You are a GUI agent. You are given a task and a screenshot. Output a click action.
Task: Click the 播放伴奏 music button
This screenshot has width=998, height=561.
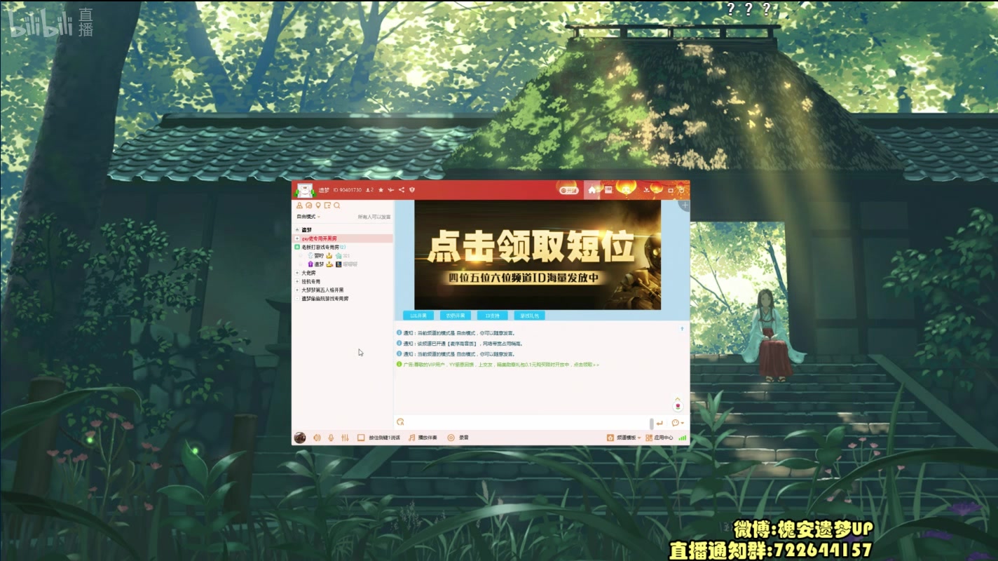(x=423, y=438)
